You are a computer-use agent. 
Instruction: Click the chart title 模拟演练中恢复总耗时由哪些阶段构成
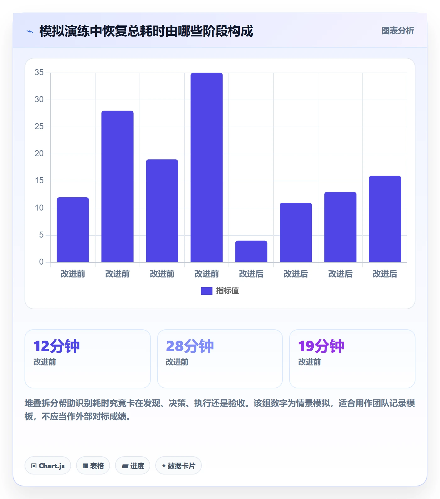146,31
